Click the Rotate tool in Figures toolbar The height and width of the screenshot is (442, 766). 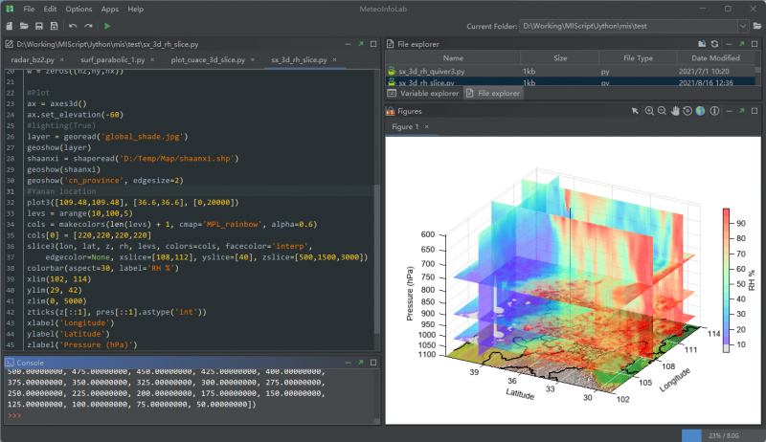pos(687,111)
